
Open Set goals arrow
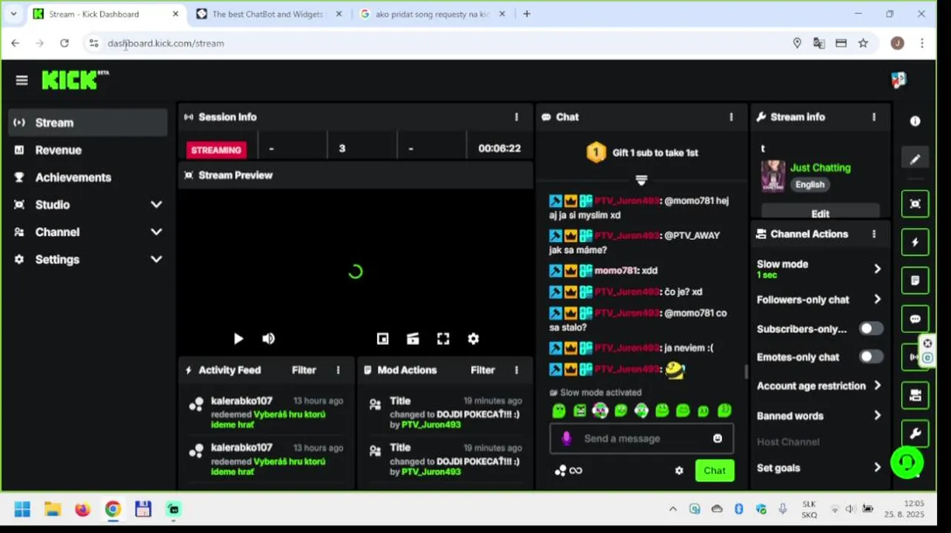[x=878, y=467]
